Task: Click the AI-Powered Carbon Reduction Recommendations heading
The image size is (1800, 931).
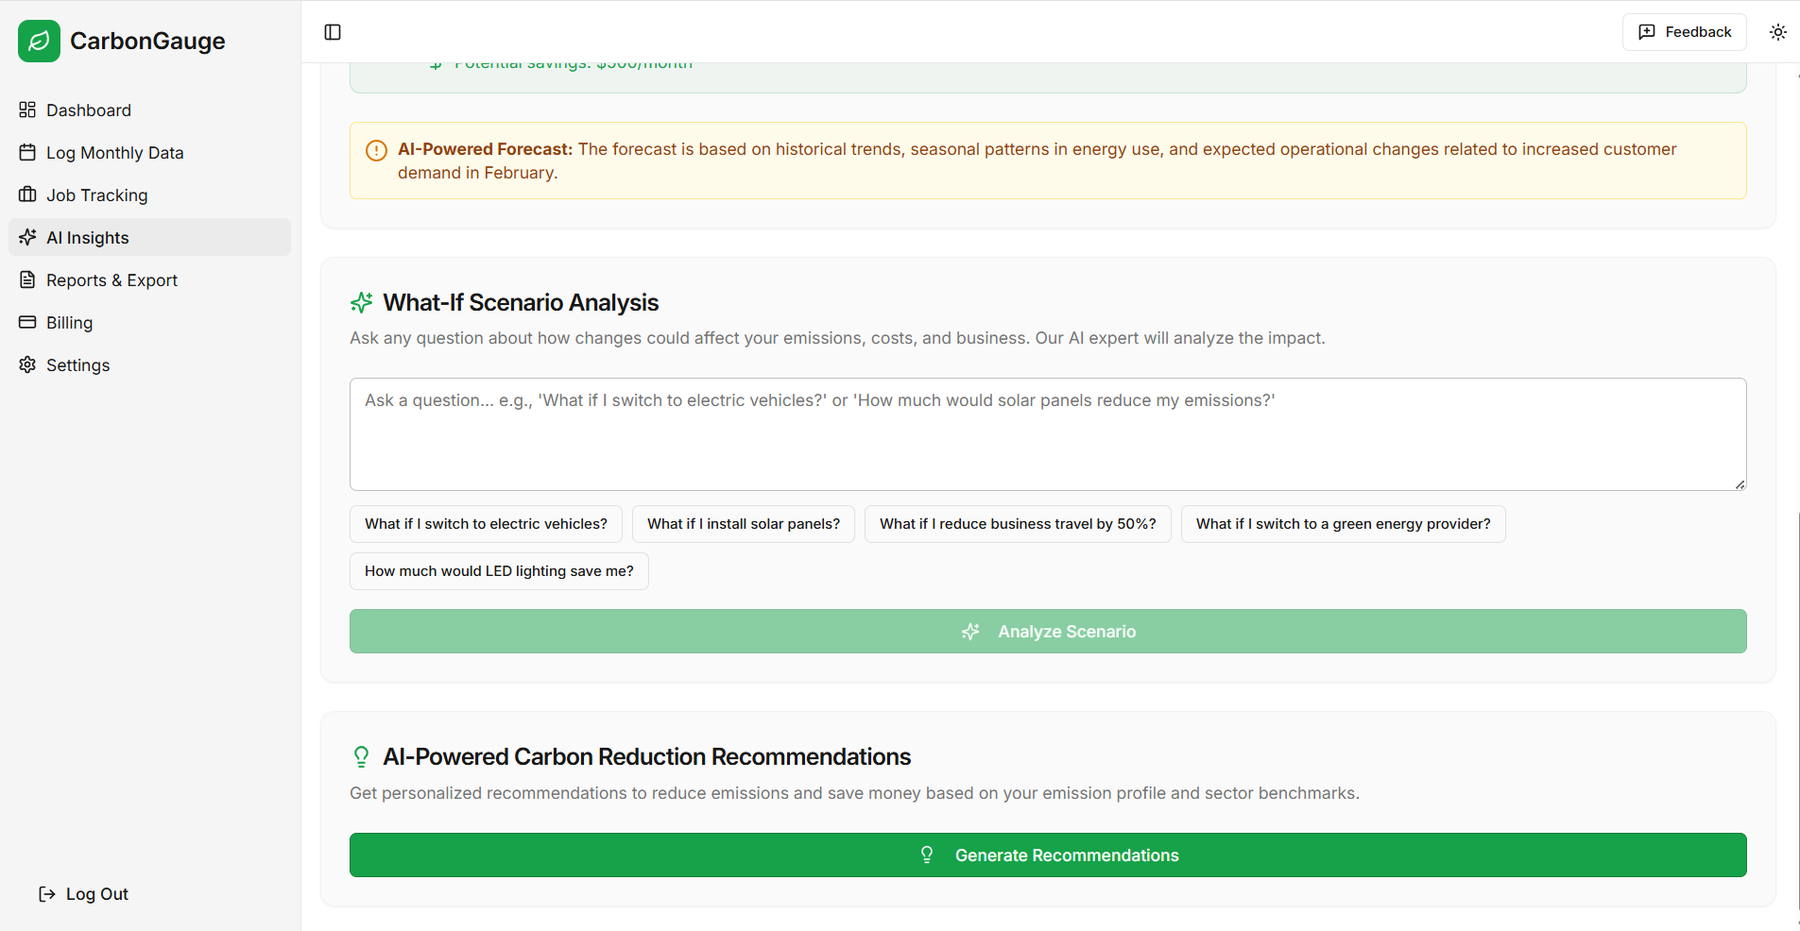Action: tap(646, 756)
